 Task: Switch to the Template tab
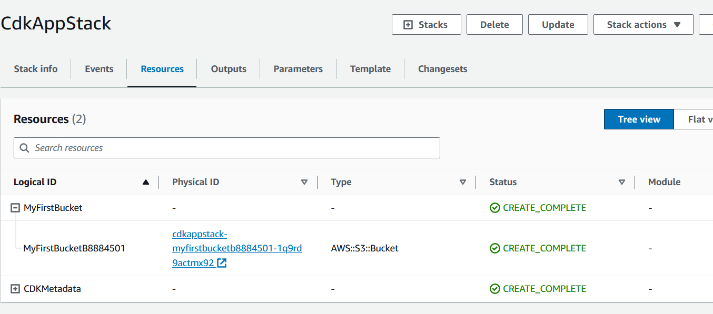370,69
